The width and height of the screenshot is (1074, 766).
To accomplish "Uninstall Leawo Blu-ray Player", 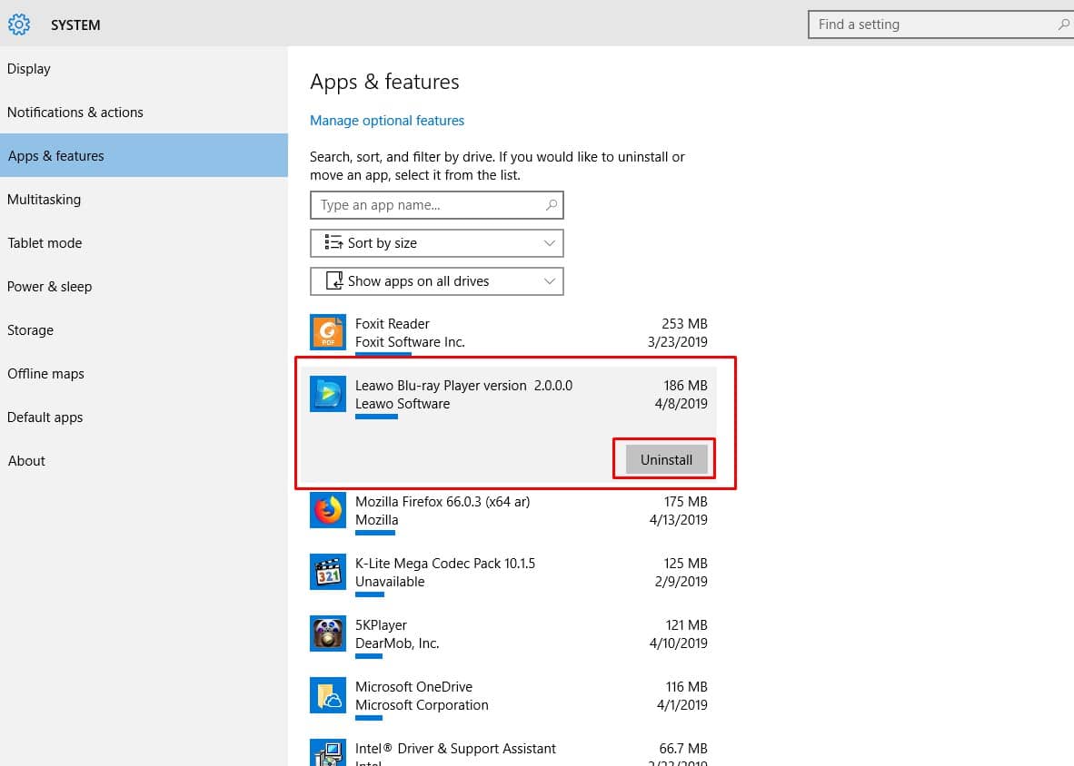I will 666,460.
